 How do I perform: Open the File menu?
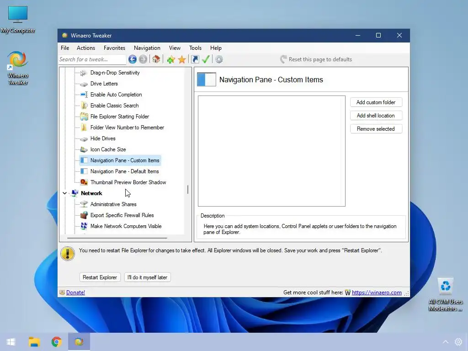65,48
